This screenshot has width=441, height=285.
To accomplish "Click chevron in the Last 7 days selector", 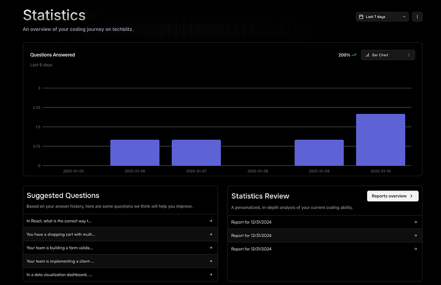I will [x=404, y=17].
